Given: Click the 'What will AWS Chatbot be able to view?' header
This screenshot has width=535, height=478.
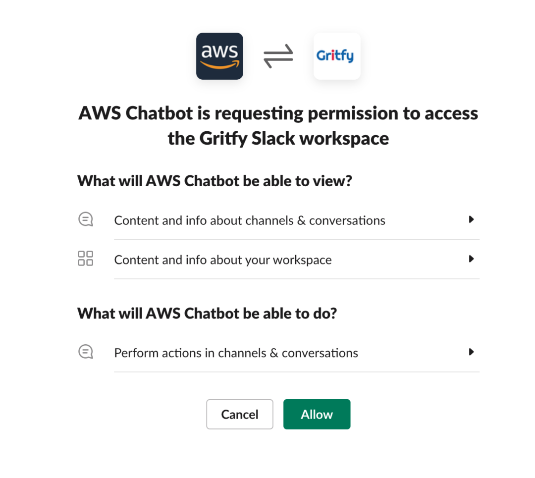Looking at the screenshot, I should tap(214, 181).
